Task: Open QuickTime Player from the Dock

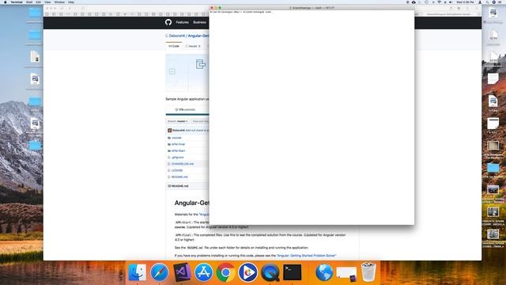Action: [270, 272]
